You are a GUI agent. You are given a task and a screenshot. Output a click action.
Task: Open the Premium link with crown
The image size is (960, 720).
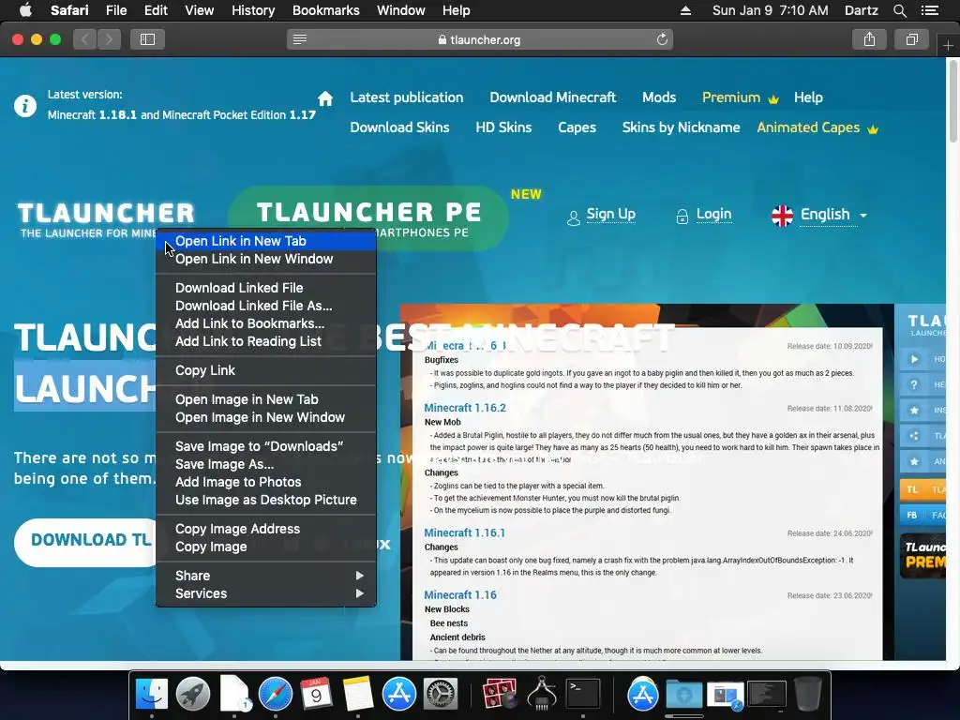tap(741, 97)
